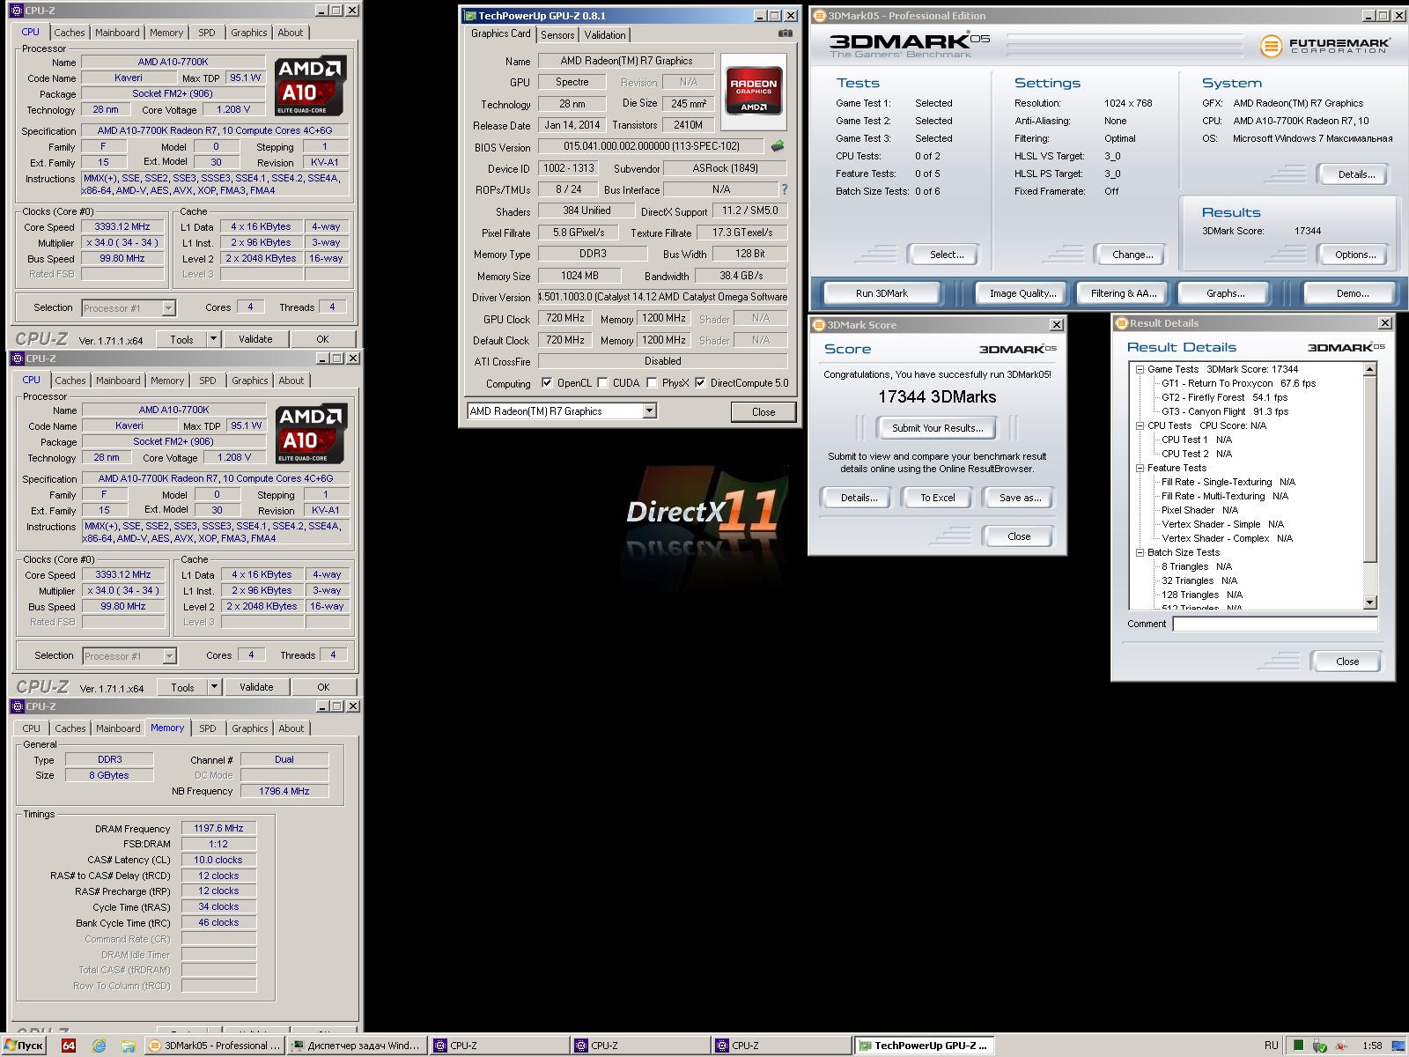Click the GPU-Z screenshot camera icon
Screen dimensions: 1409x1057
tap(785, 33)
